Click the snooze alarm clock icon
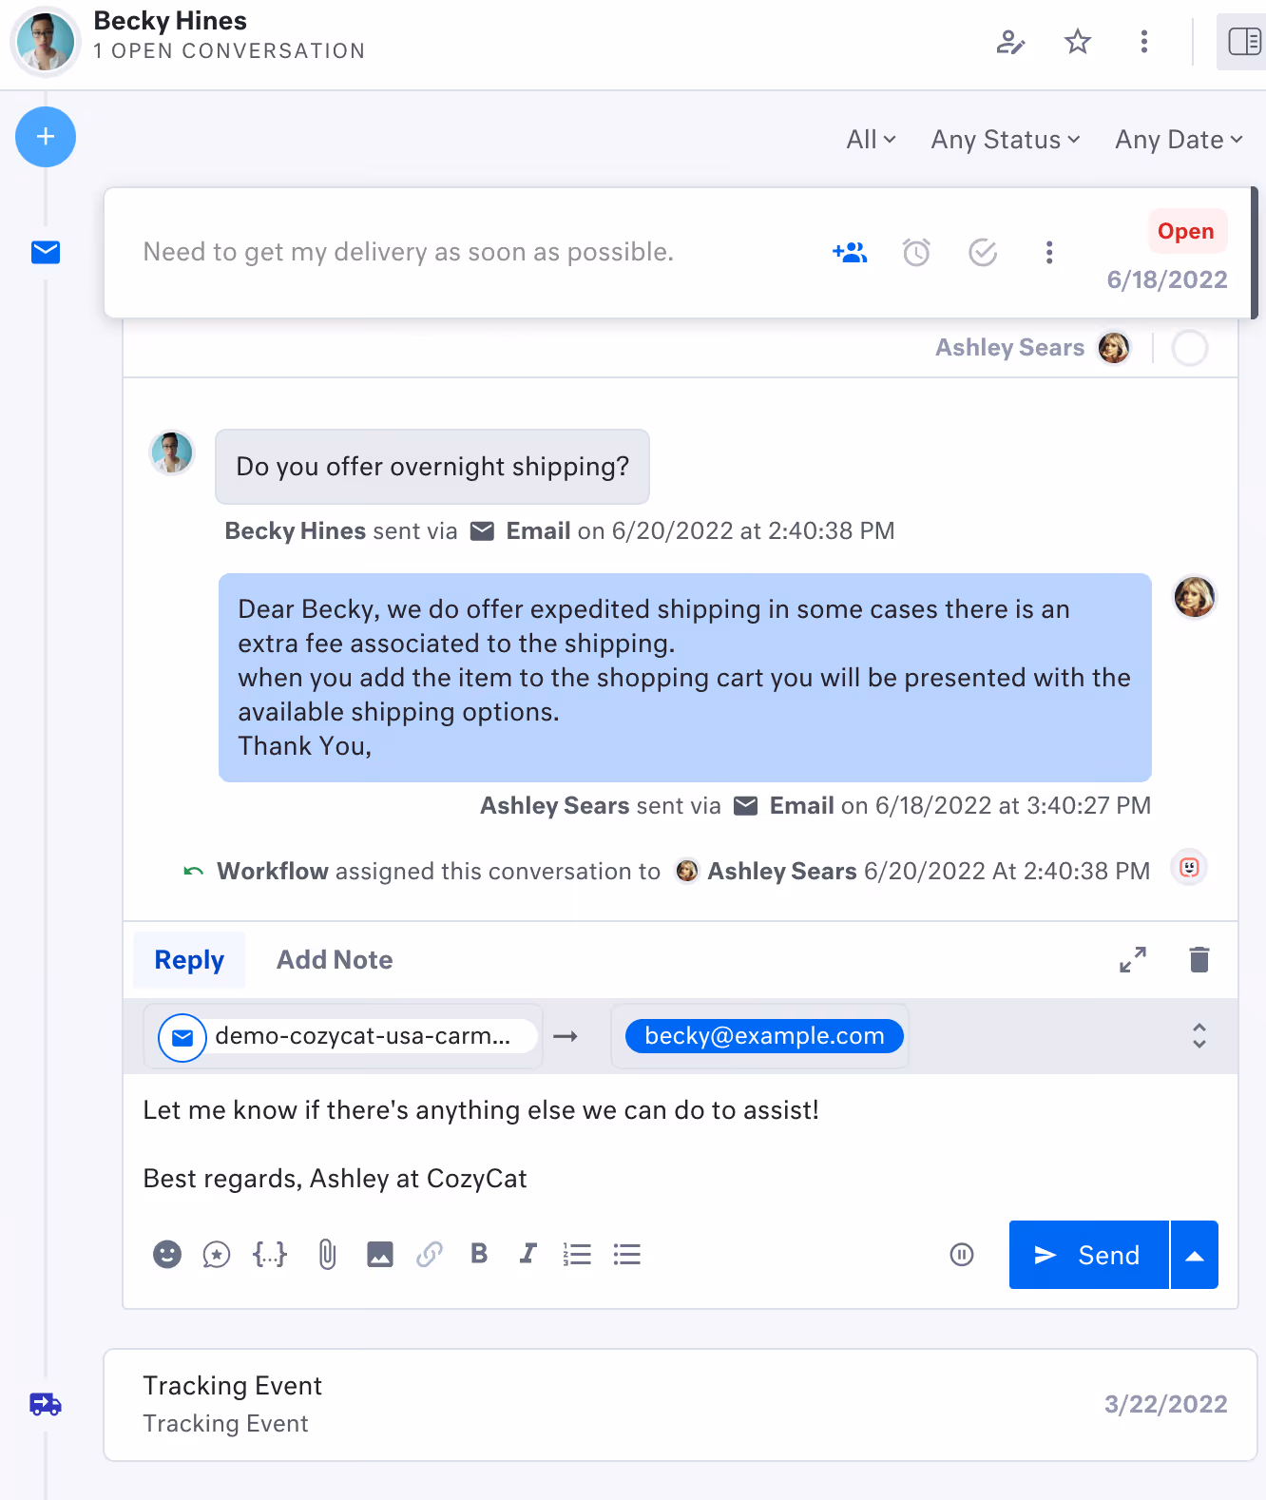Screen dimensions: 1266x1500 pyautogui.click(x=916, y=252)
